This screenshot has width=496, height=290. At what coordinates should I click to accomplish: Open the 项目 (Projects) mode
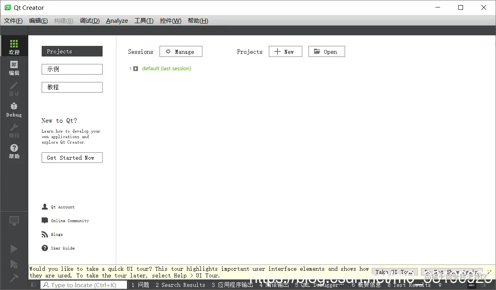(x=14, y=130)
